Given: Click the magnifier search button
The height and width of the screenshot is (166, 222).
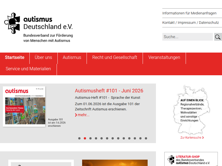Looking at the screenshot, I should [218, 37].
